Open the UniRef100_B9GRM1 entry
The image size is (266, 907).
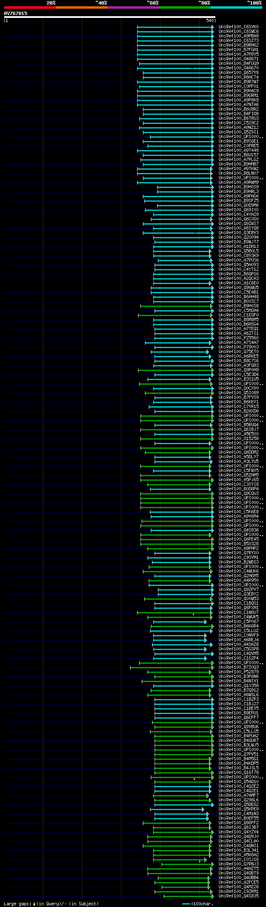click(239, 95)
